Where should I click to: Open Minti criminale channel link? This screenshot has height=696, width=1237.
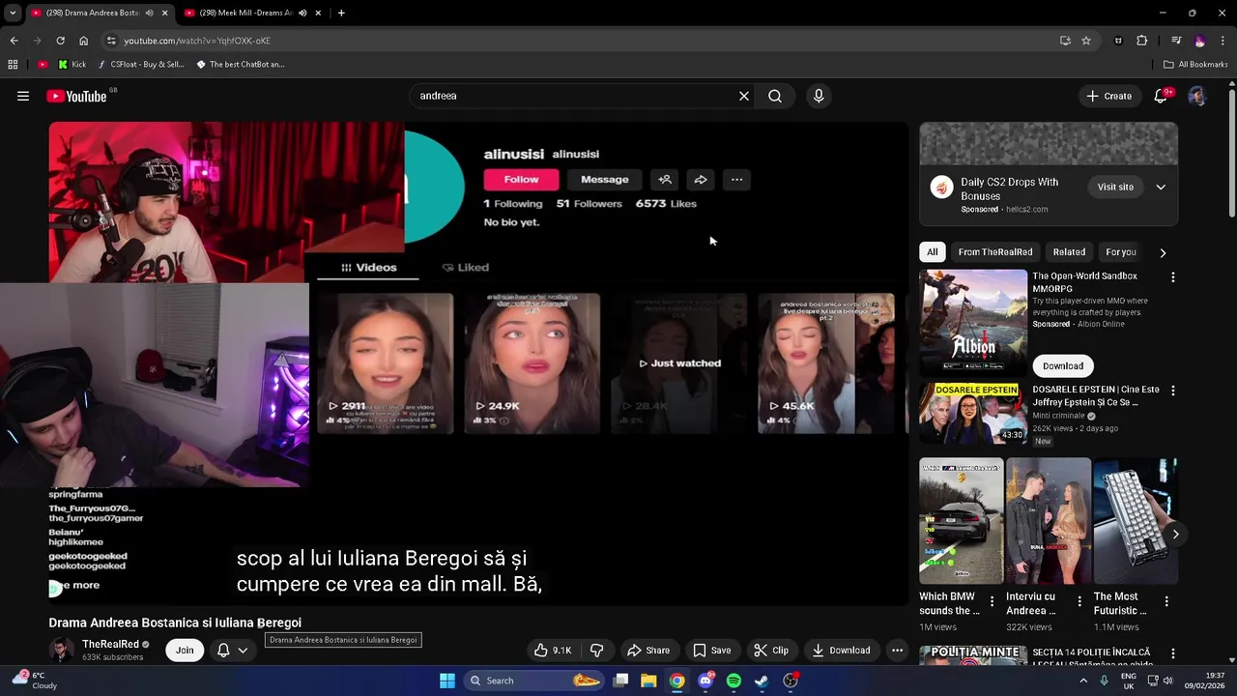1058,416
